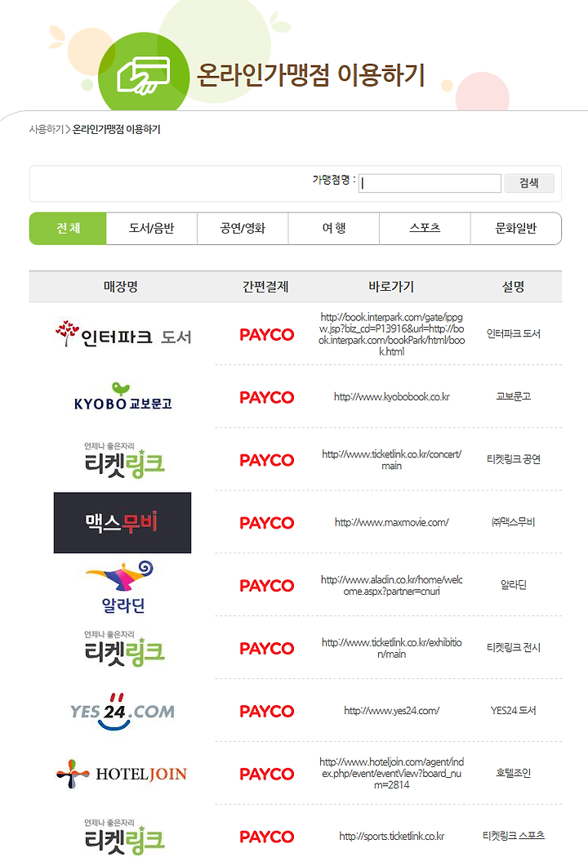Click the 사용하기 breadcrumb link
The width and height of the screenshot is (588, 862).
pos(47,129)
